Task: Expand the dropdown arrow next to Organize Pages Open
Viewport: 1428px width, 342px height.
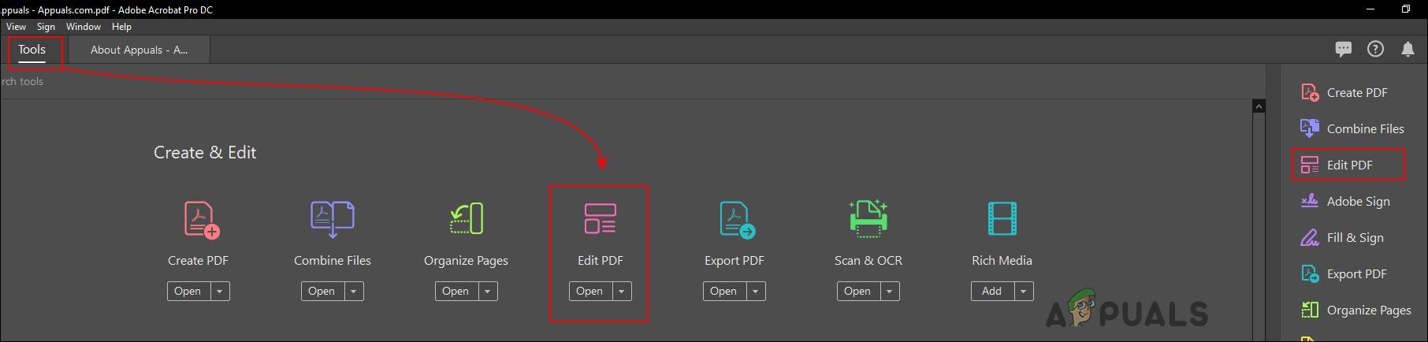Action: [x=488, y=292]
